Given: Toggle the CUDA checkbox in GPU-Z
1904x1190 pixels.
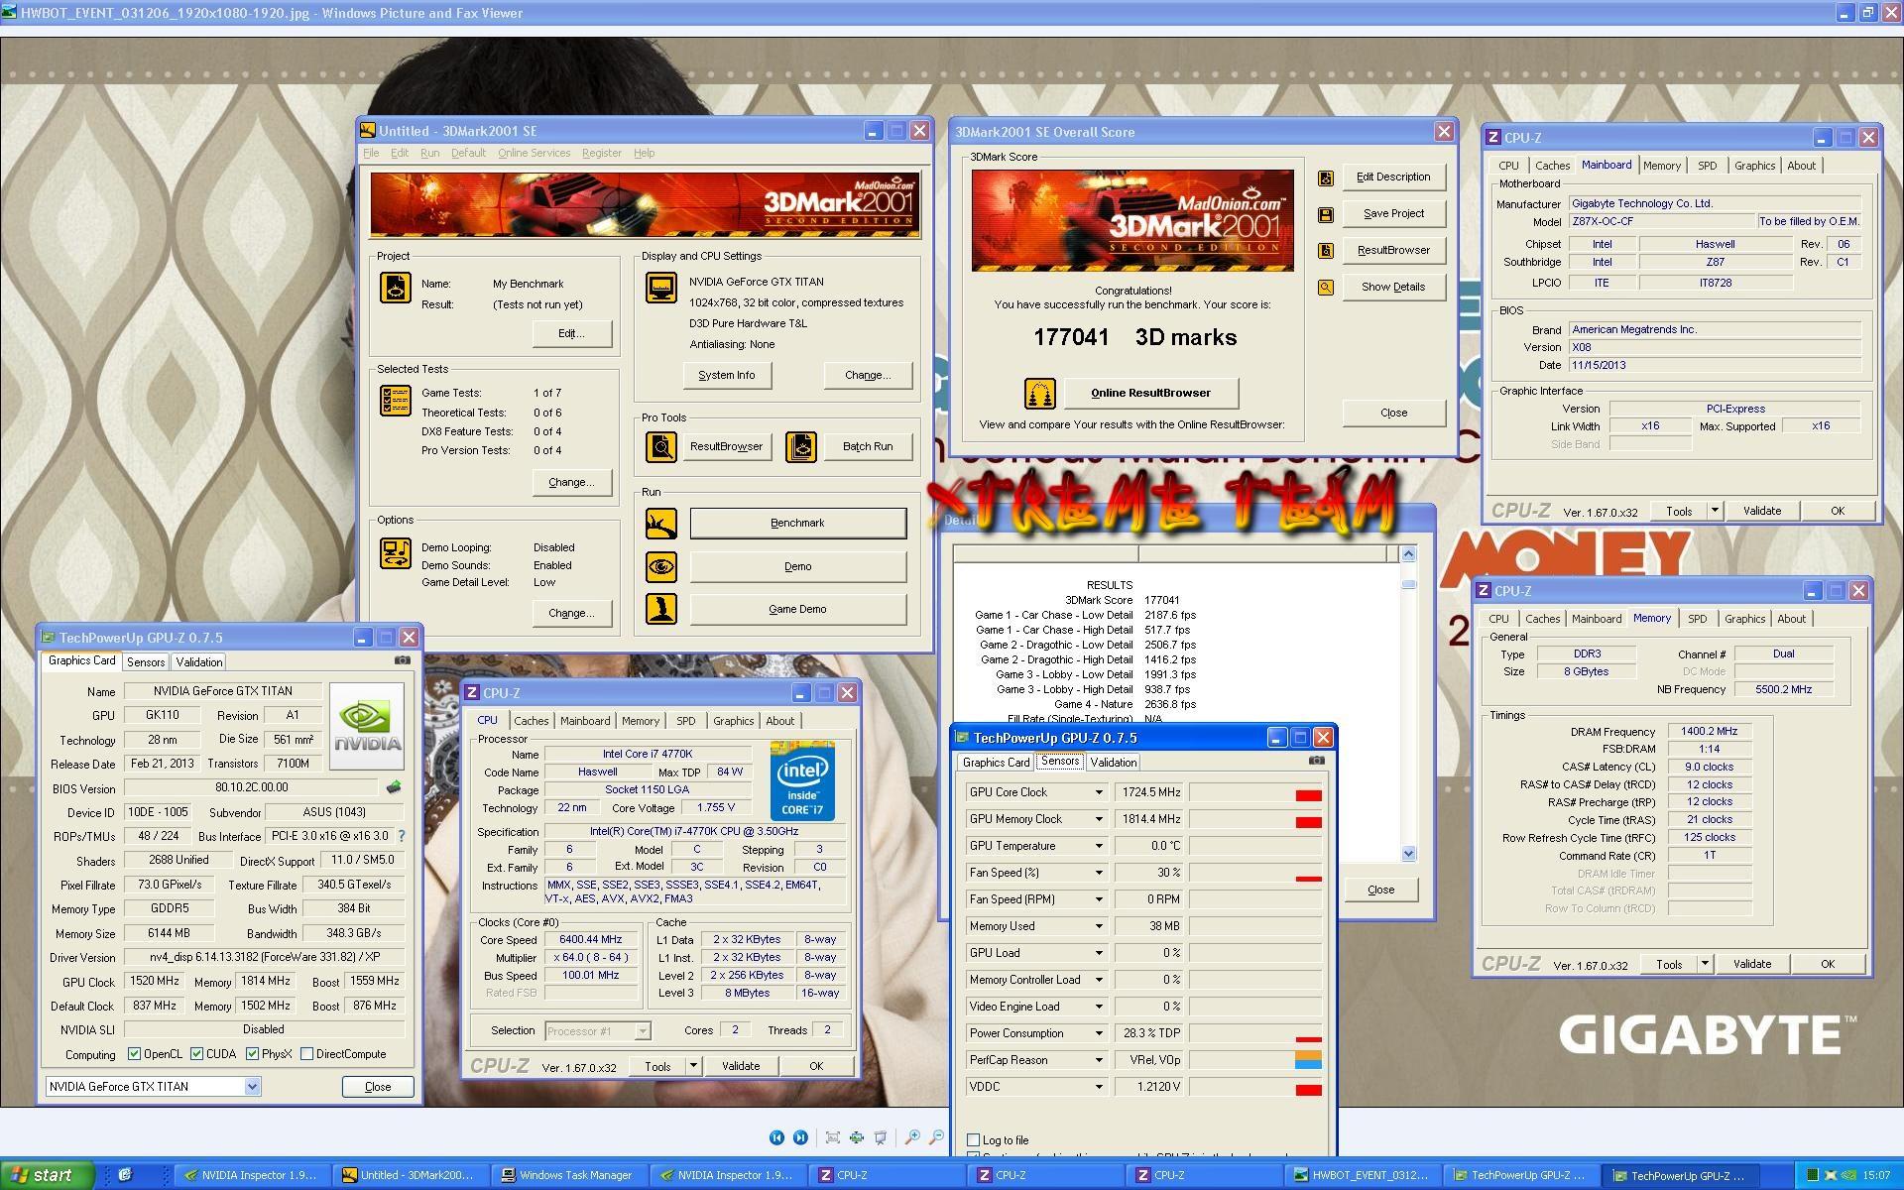Looking at the screenshot, I should coord(197,1053).
